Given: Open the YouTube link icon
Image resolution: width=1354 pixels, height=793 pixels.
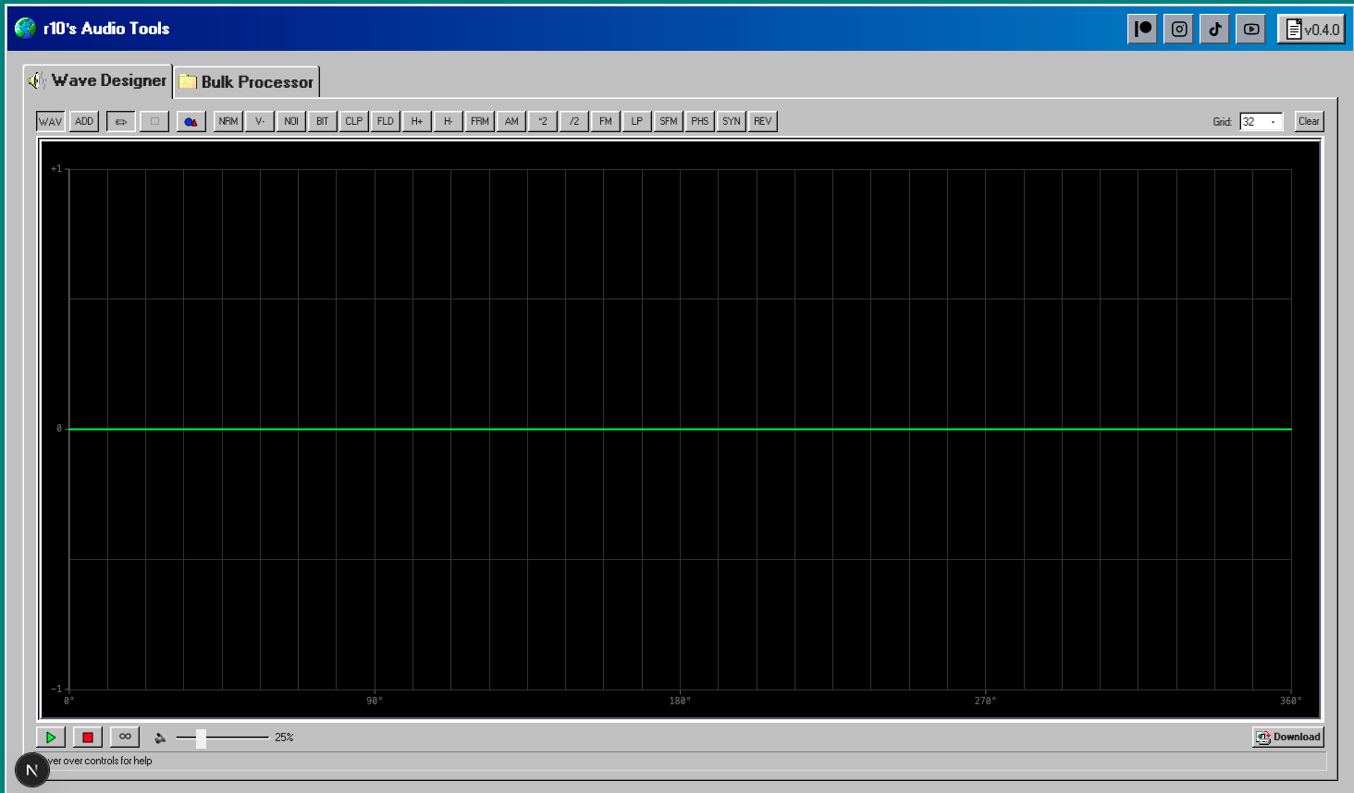Looking at the screenshot, I should coord(1251,29).
